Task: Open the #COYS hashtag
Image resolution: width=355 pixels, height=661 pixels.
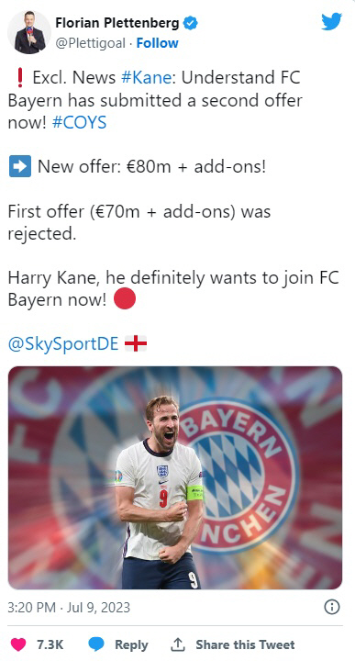Action: (79, 123)
